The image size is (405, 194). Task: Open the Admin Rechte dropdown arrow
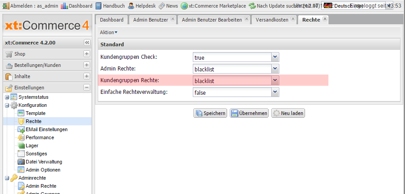(275, 69)
